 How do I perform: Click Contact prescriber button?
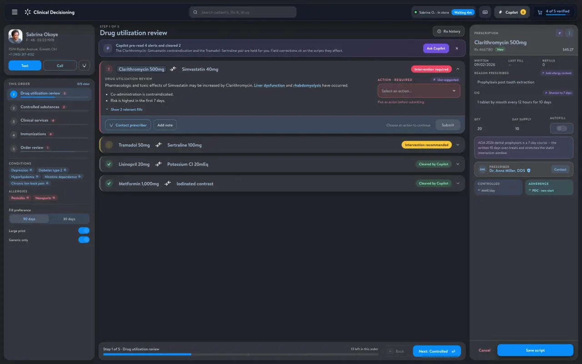128,125
